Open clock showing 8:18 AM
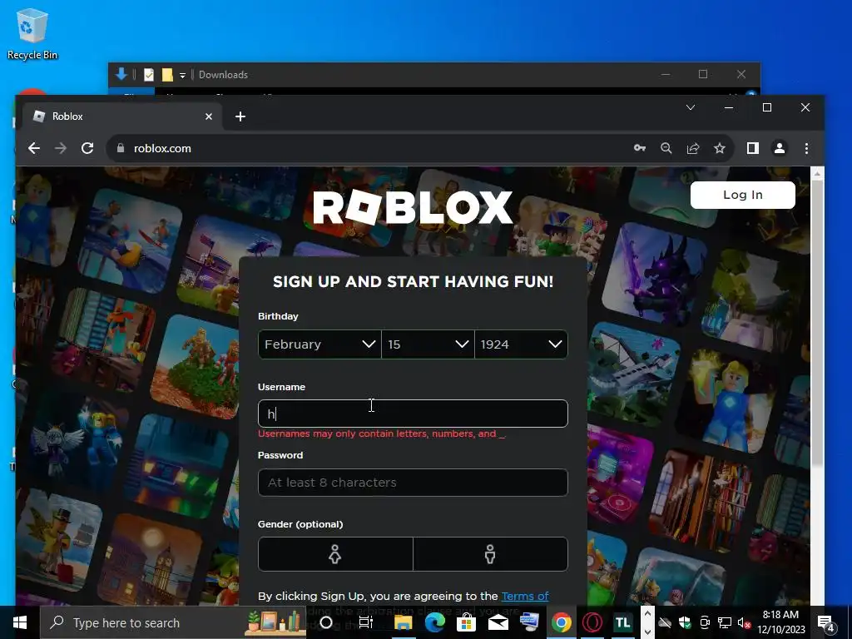Screen dimensions: 852x639 pyautogui.click(x=780, y=622)
